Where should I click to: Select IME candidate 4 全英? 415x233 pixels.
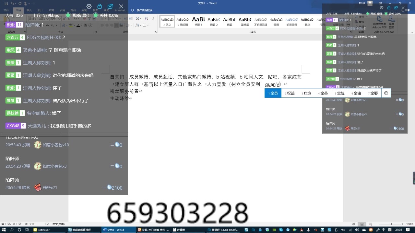[323, 93]
